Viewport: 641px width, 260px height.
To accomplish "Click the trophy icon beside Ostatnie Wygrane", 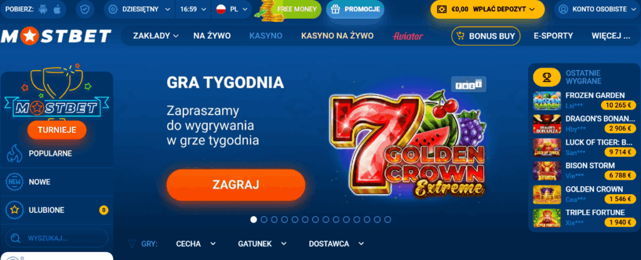I will pyautogui.click(x=546, y=77).
